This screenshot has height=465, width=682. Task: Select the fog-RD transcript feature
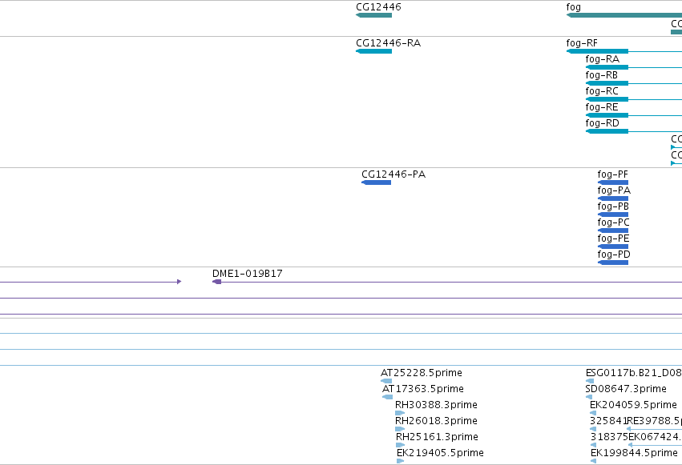pyautogui.click(x=634, y=131)
